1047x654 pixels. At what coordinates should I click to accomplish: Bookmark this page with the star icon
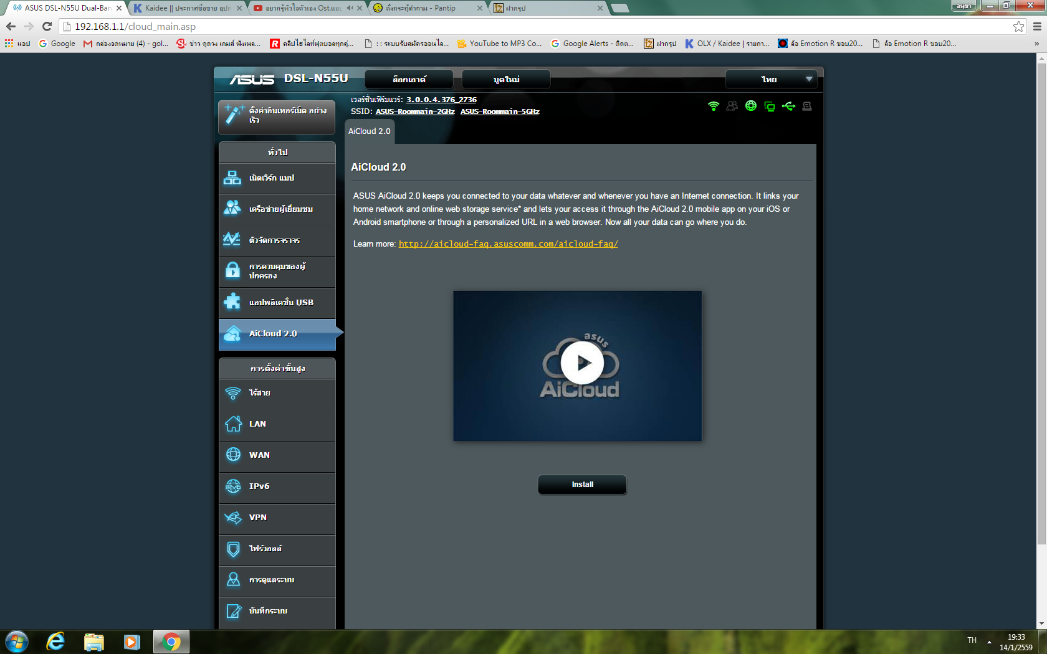pos(1018,26)
